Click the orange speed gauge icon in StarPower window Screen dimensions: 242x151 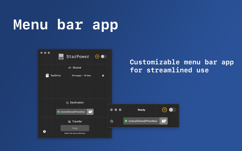pos(97,56)
